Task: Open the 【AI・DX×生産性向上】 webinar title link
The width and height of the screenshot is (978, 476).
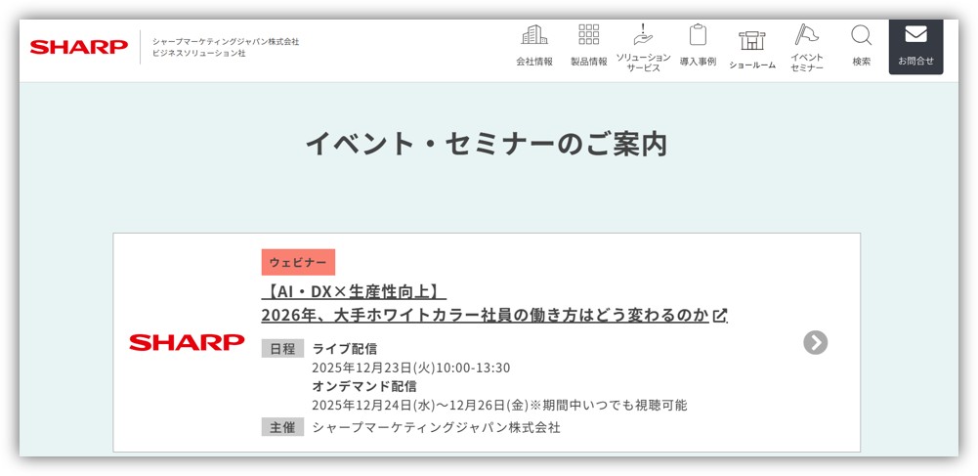Action: click(354, 291)
